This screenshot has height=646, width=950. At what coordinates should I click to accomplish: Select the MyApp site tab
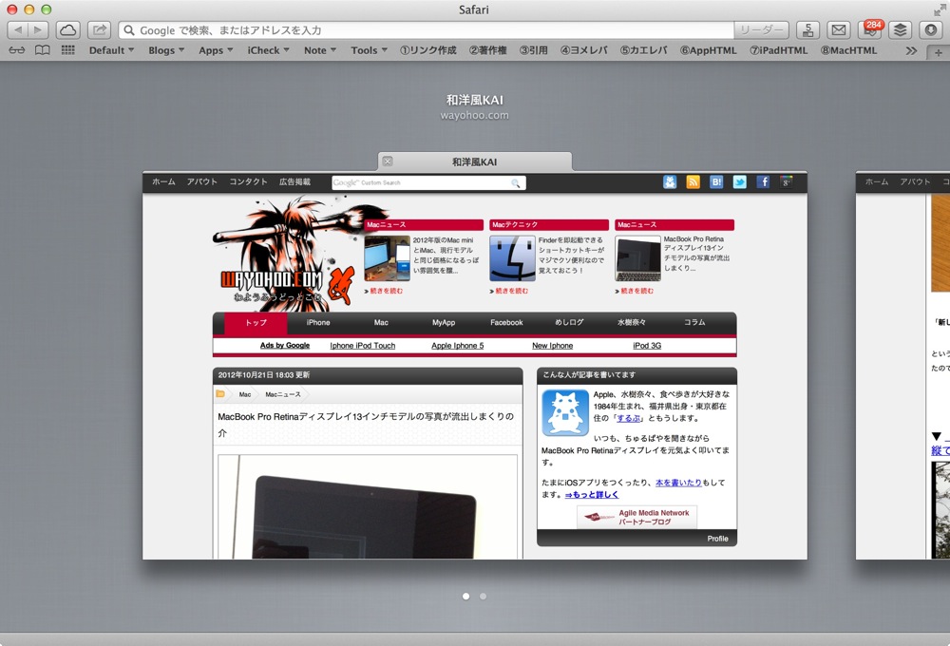tap(444, 322)
